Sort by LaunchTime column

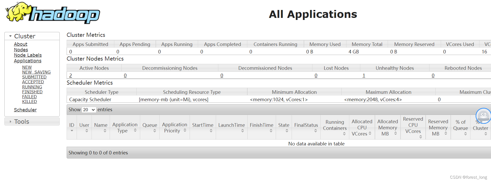click(232, 127)
